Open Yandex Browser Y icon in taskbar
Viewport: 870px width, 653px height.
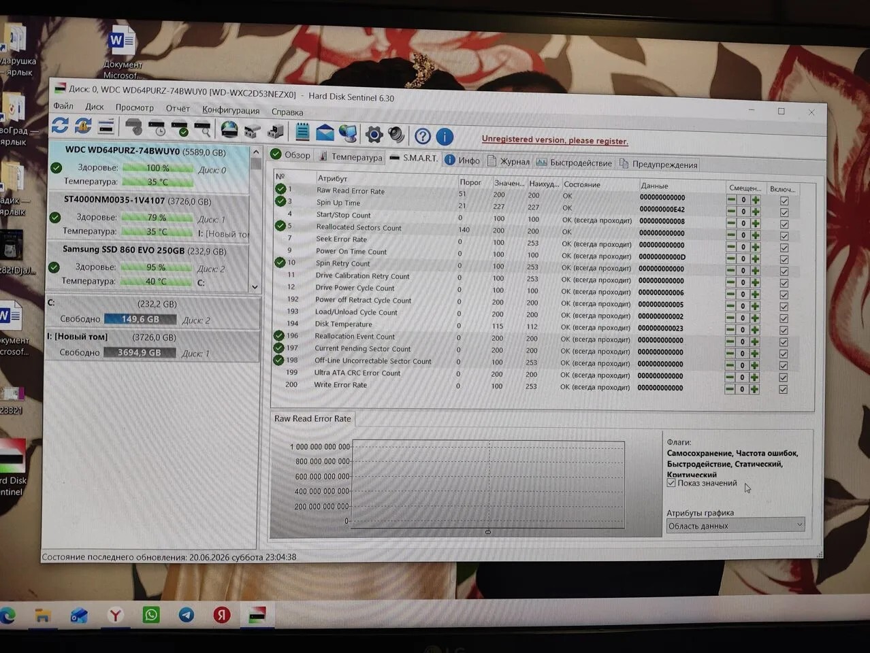coord(116,616)
